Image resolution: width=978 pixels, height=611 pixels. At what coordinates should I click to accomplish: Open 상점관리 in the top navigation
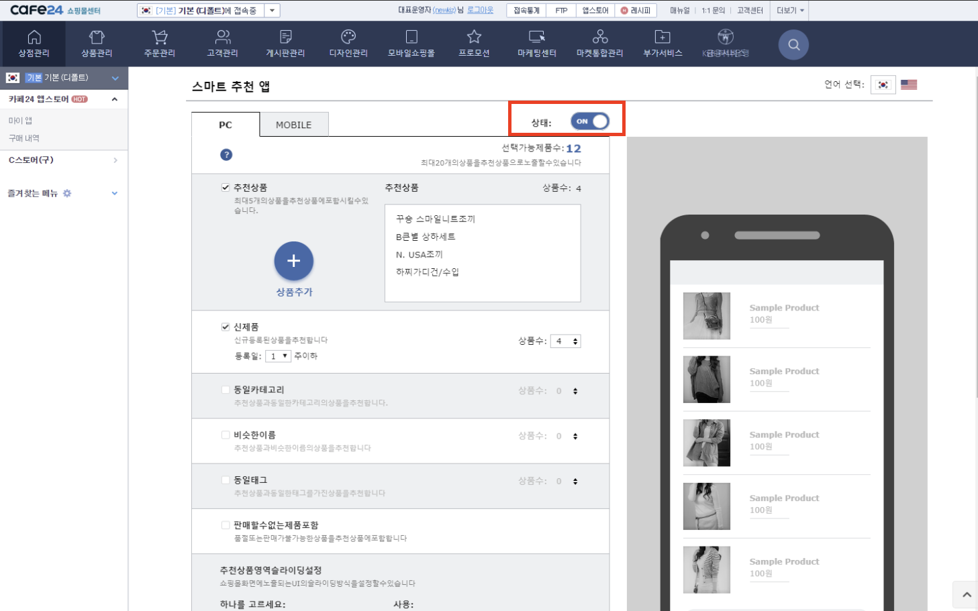(x=34, y=44)
